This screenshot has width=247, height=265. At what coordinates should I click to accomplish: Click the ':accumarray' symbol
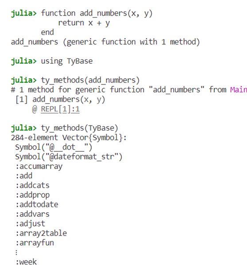pyautogui.click(x=39, y=167)
